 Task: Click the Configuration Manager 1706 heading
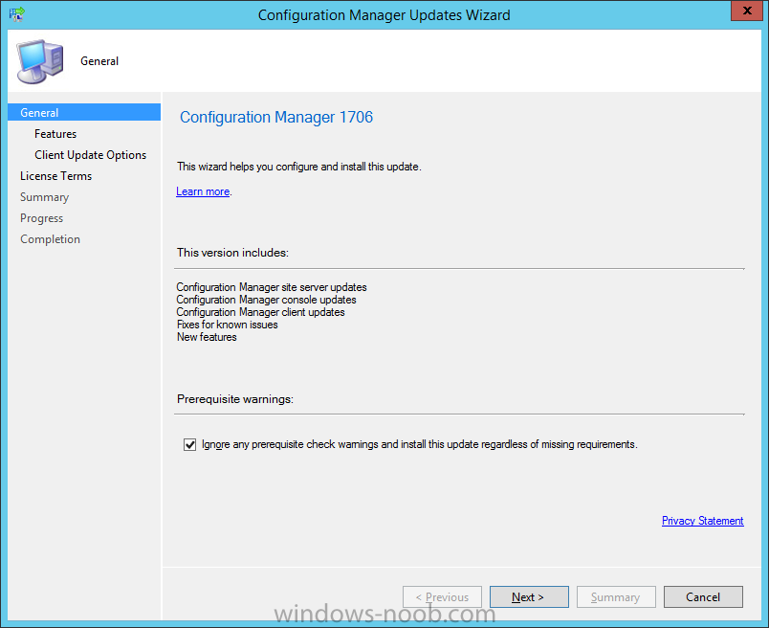coord(276,117)
